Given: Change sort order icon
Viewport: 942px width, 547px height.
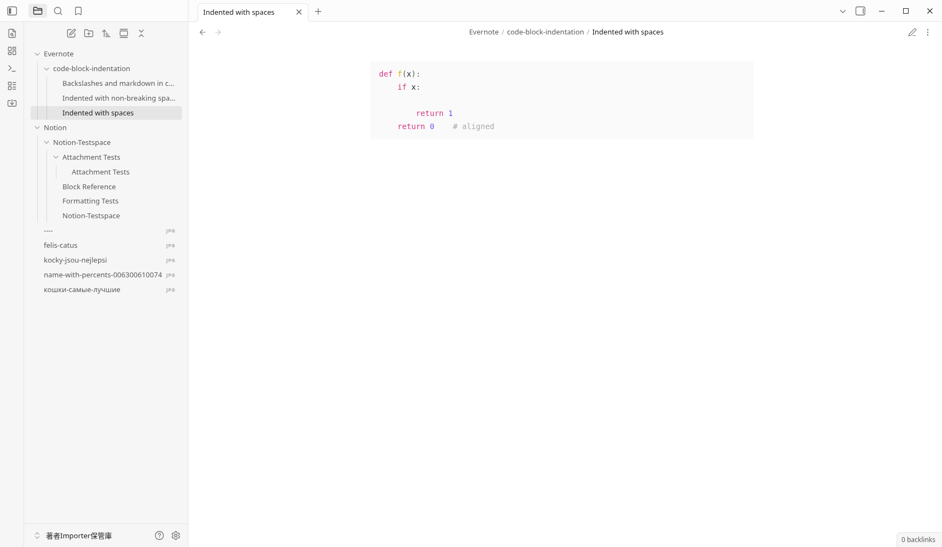Looking at the screenshot, I should click(x=106, y=33).
